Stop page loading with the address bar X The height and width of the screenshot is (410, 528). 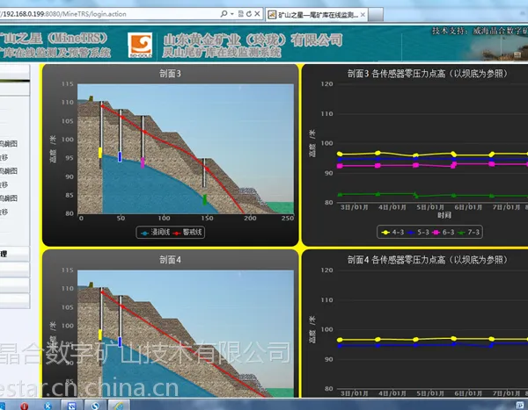(x=257, y=14)
